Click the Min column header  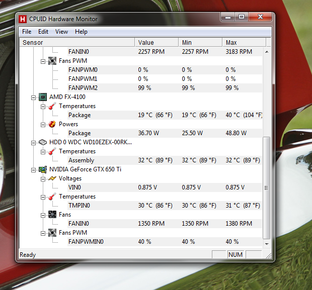click(x=200, y=43)
